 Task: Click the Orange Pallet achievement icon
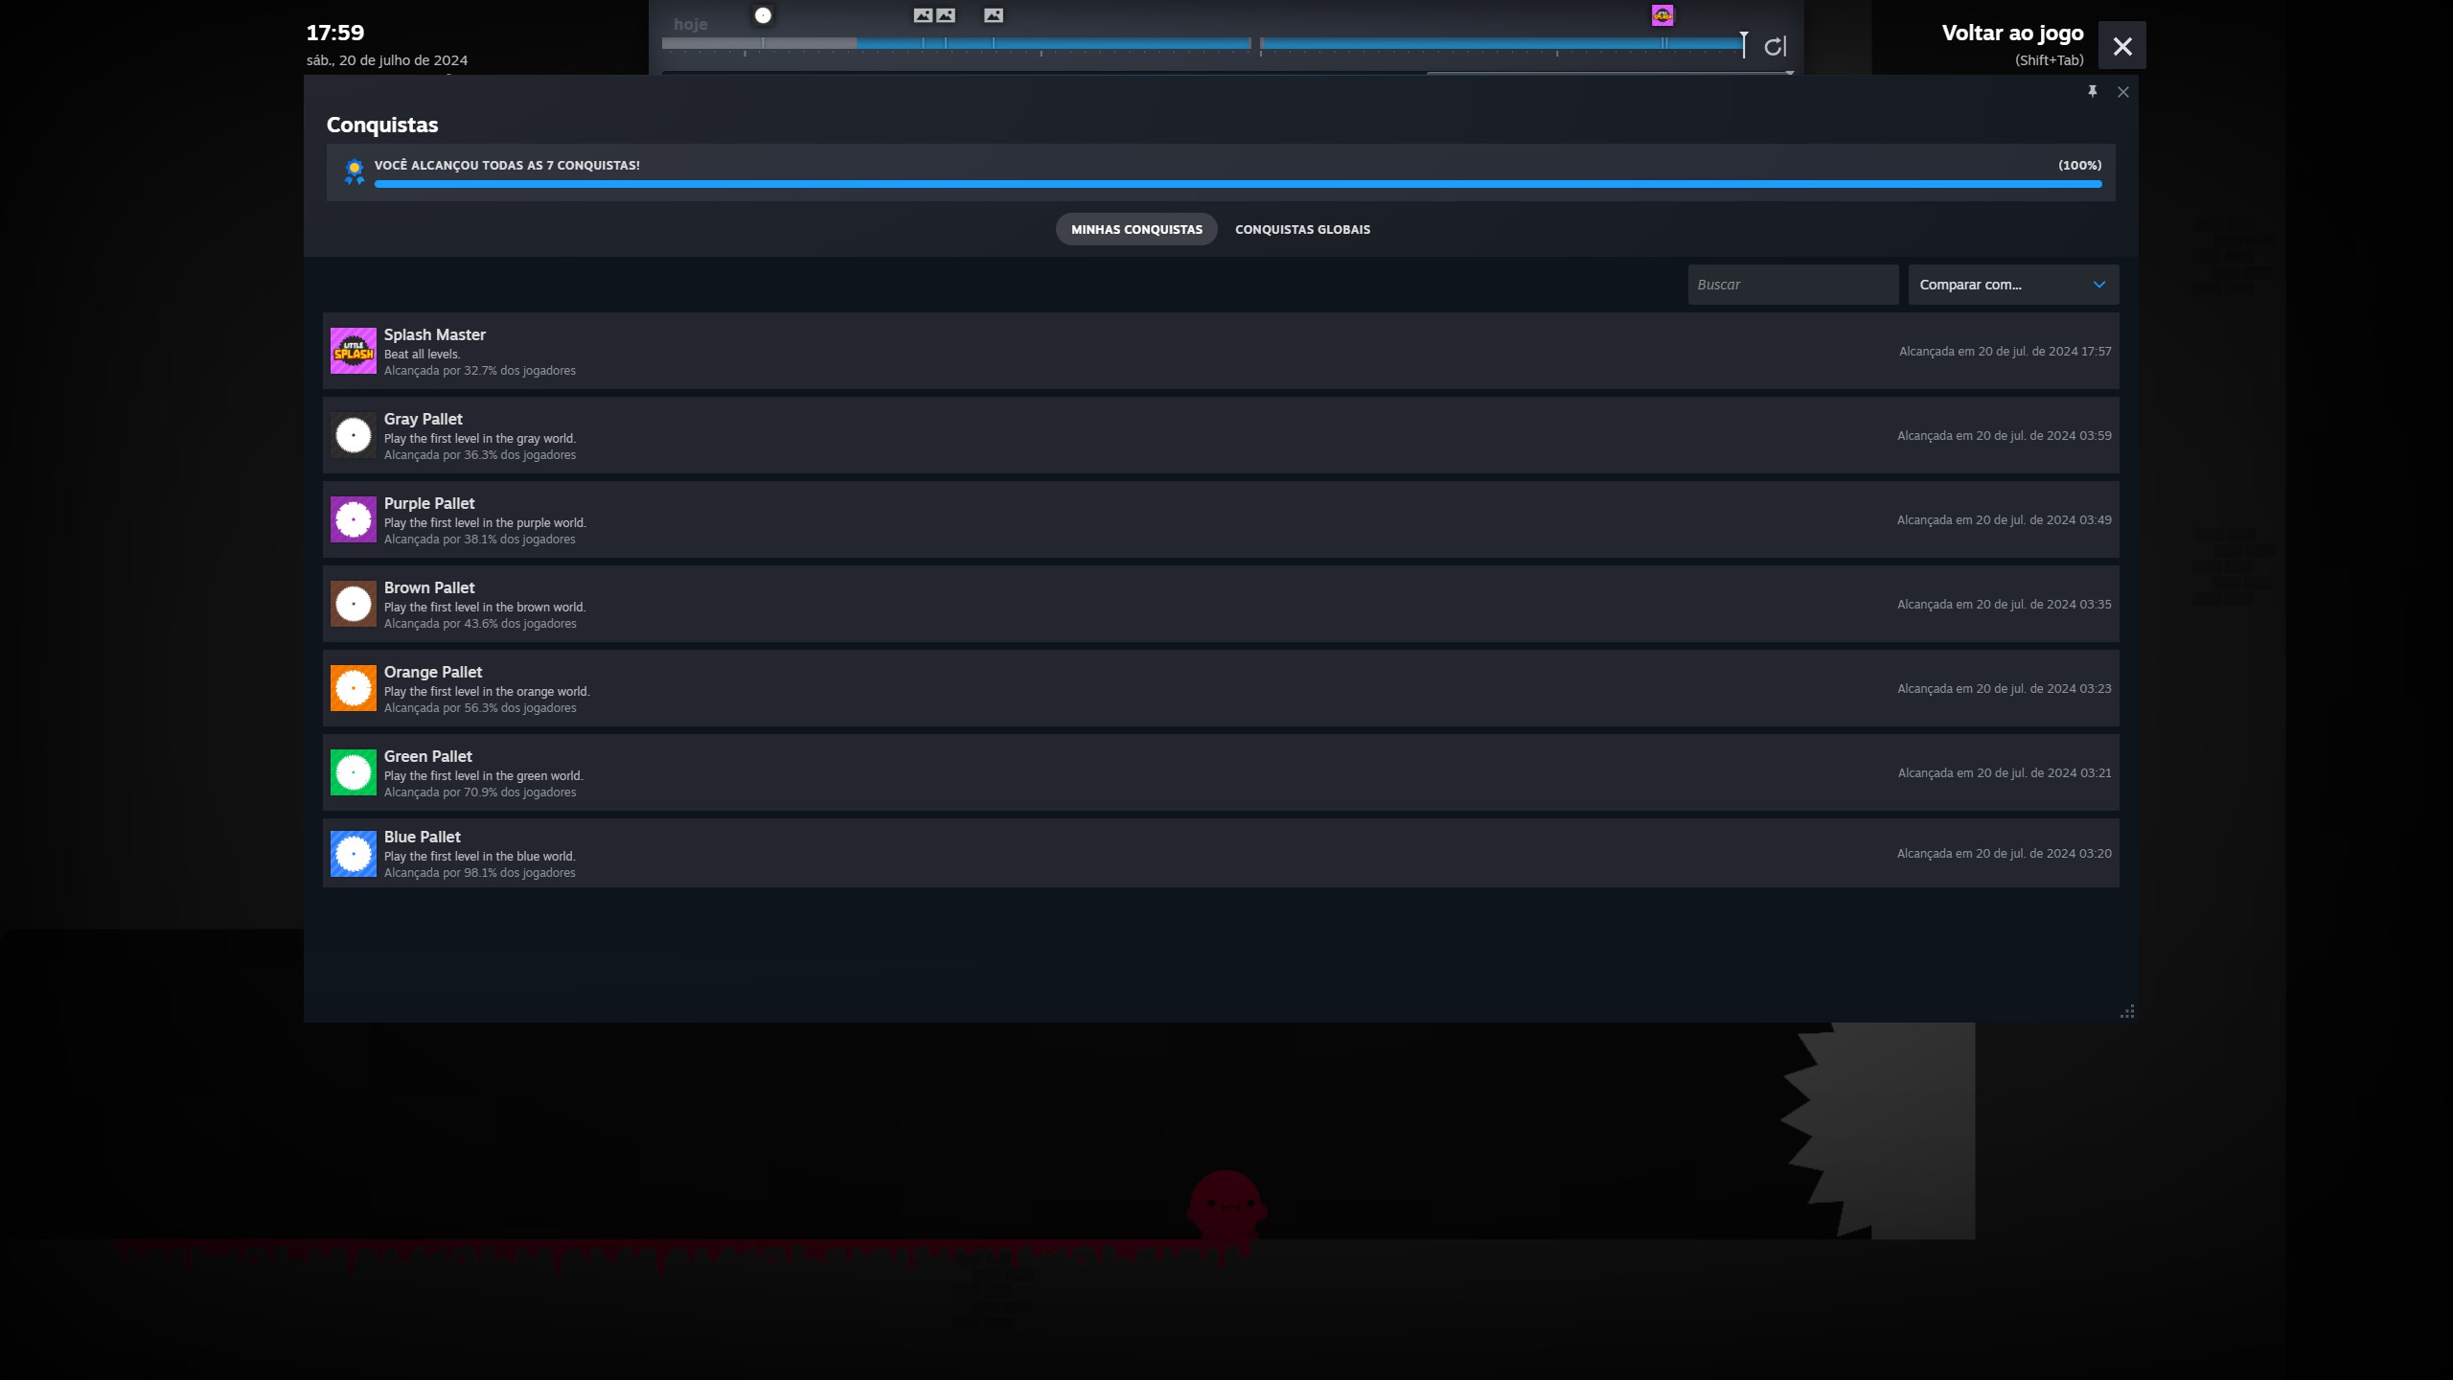pyautogui.click(x=353, y=688)
